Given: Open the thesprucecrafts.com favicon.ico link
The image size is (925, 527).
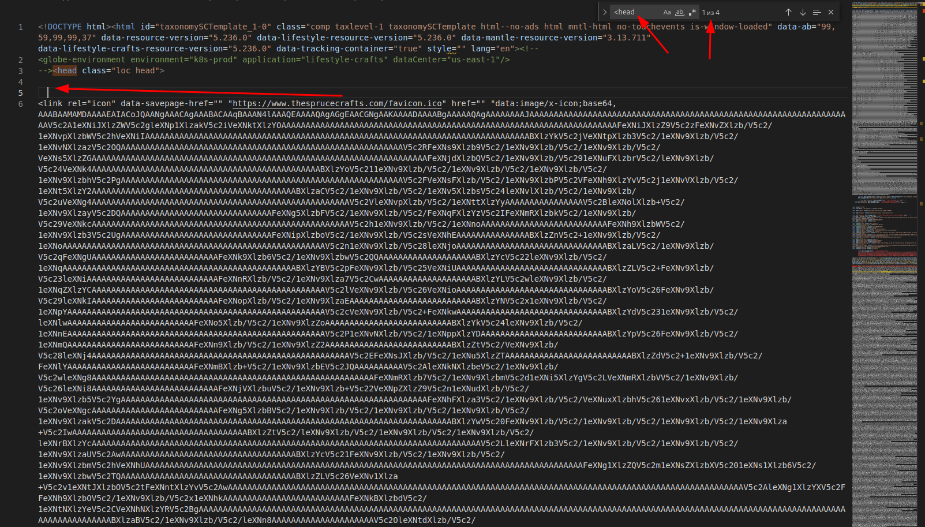Looking at the screenshot, I should 337,103.
